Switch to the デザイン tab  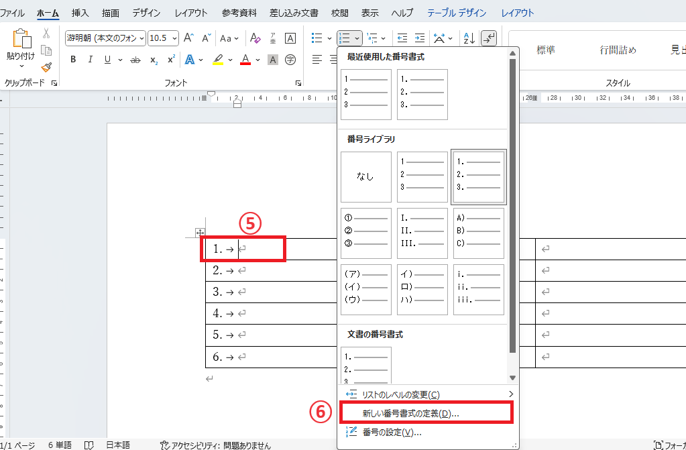pos(147,13)
